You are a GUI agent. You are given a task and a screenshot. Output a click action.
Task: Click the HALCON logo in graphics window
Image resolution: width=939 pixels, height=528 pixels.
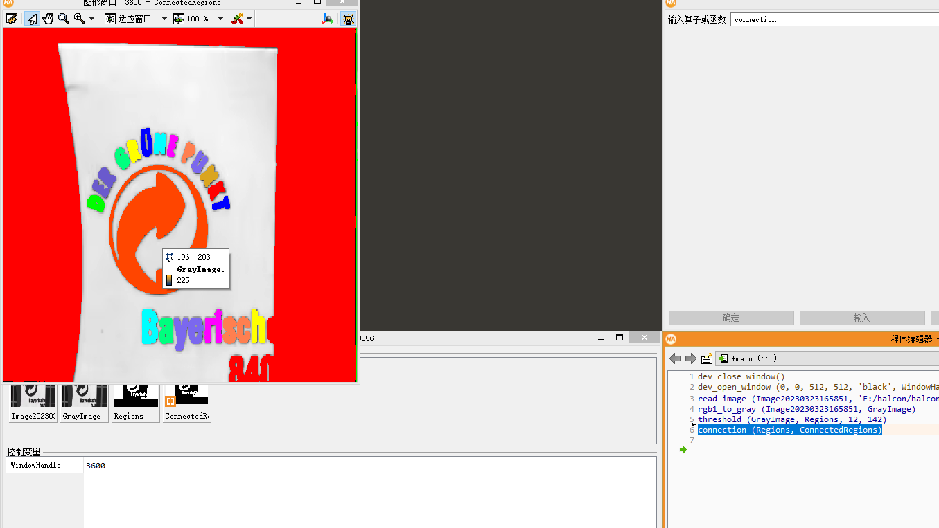pyautogui.click(x=8, y=3)
